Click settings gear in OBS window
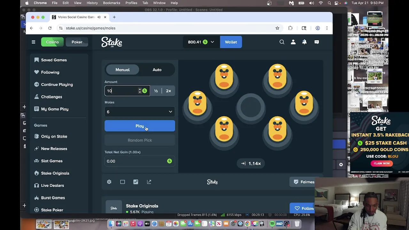Viewport: 409px width, 230px height. (x=341, y=165)
